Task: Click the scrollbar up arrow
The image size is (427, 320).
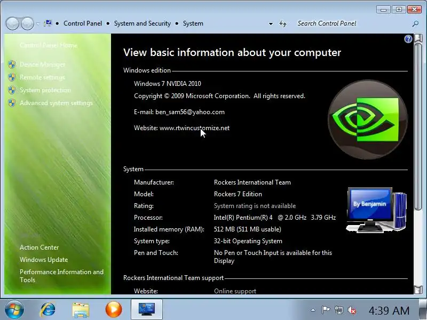Action: [418, 38]
